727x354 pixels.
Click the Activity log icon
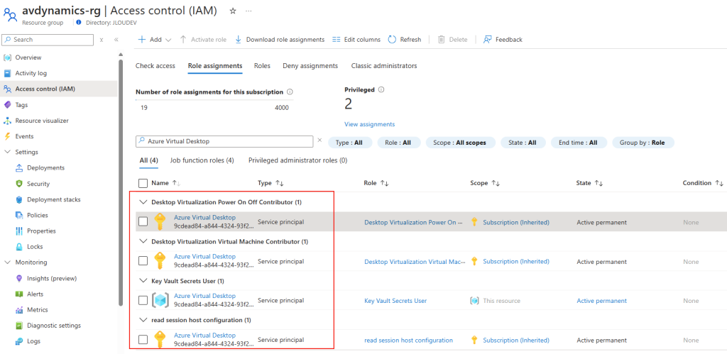[7, 73]
